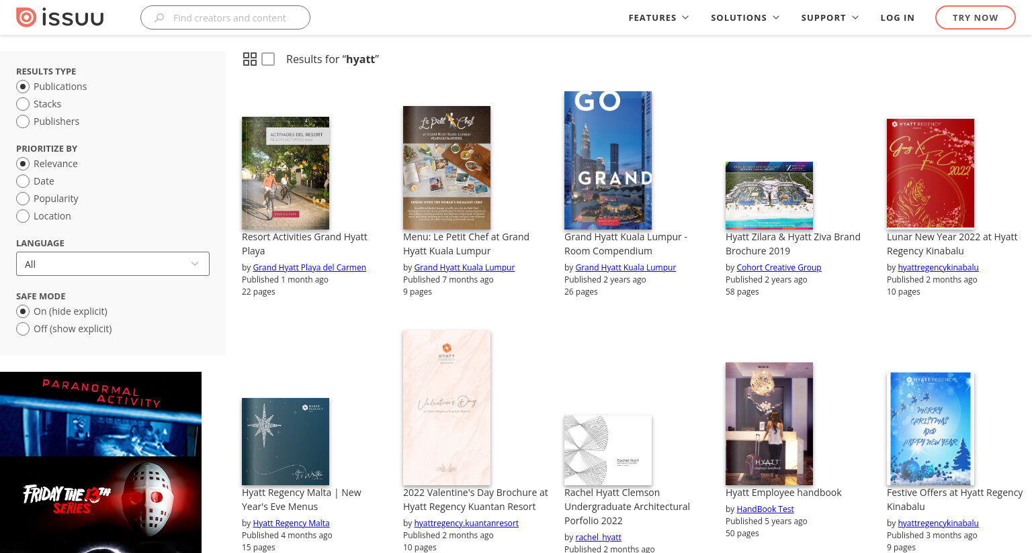
Task: Open the Support menu
Action: tap(830, 17)
